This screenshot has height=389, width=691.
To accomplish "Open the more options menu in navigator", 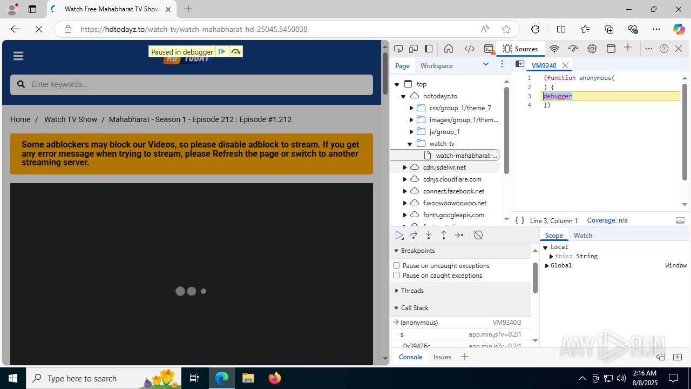I will (x=502, y=64).
